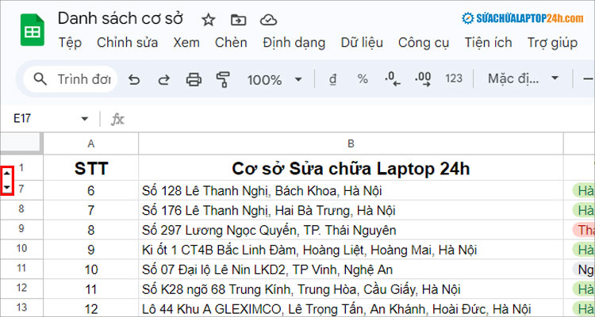Screen dimensions: 595x317
Task: Select row 13 header
Action: [21, 308]
